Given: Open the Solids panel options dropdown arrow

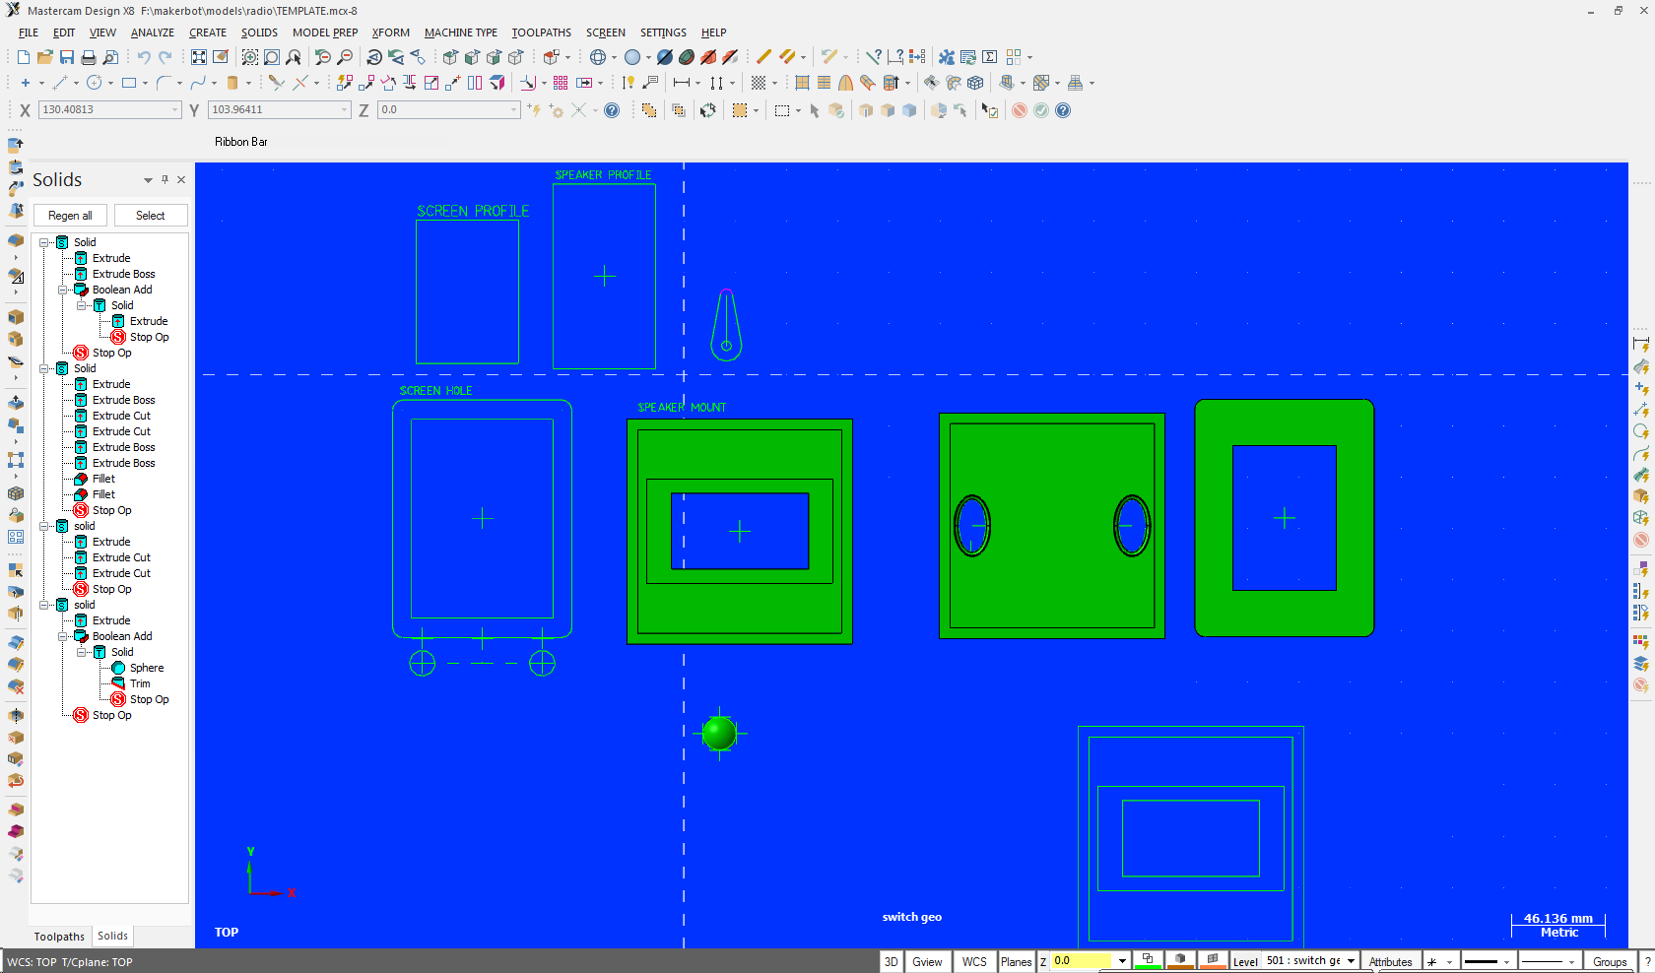Looking at the screenshot, I should point(148,180).
